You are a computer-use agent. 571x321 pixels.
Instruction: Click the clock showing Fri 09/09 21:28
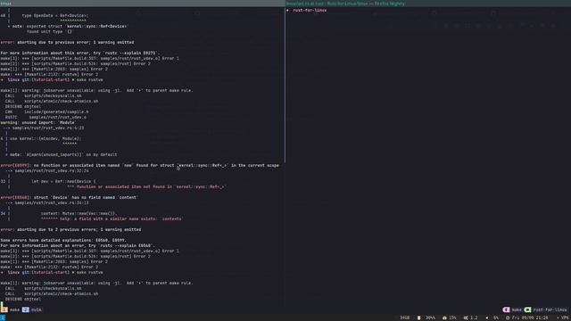click(526, 317)
